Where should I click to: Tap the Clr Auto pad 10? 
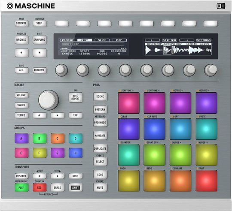154,129
